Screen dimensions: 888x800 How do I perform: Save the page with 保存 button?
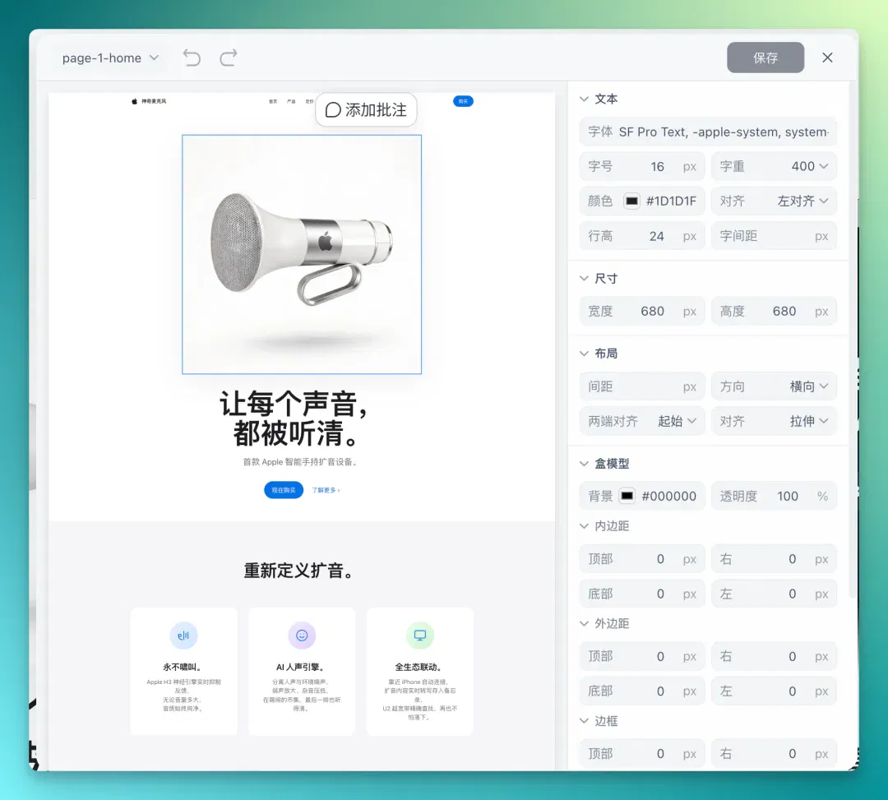pyautogui.click(x=765, y=58)
